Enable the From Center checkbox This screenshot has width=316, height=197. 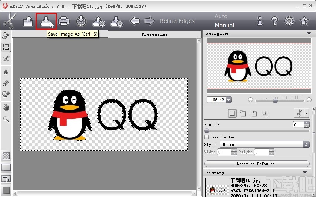(207, 137)
